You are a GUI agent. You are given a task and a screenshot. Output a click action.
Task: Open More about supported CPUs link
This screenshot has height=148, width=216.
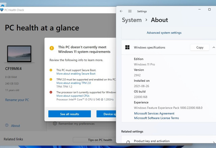pos(73,96)
